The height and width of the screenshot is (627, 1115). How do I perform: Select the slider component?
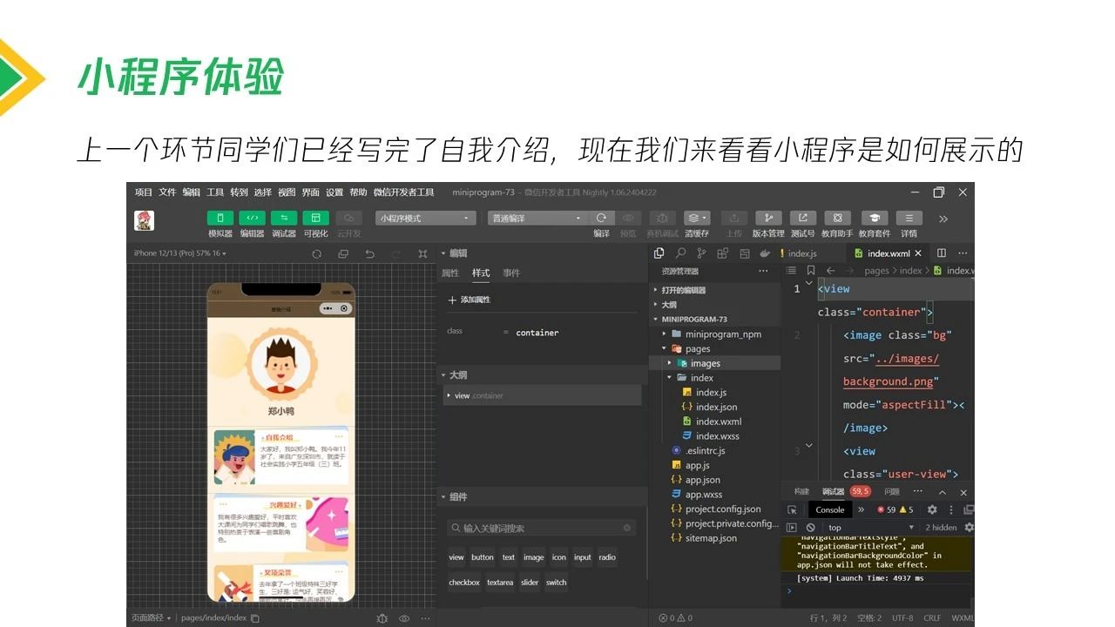pyautogui.click(x=530, y=583)
